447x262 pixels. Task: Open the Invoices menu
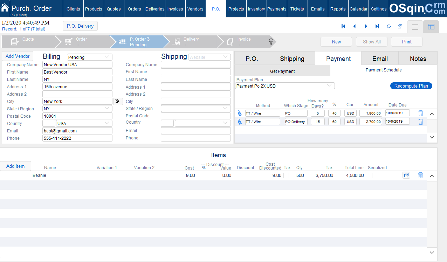click(x=175, y=9)
